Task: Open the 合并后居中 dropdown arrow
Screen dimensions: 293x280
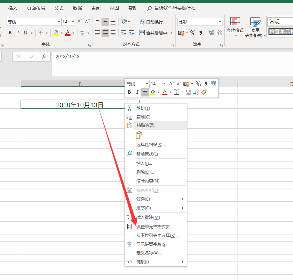Action: click(x=171, y=33)
